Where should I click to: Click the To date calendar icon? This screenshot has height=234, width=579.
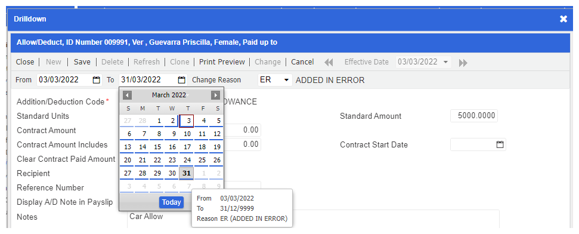181,80
